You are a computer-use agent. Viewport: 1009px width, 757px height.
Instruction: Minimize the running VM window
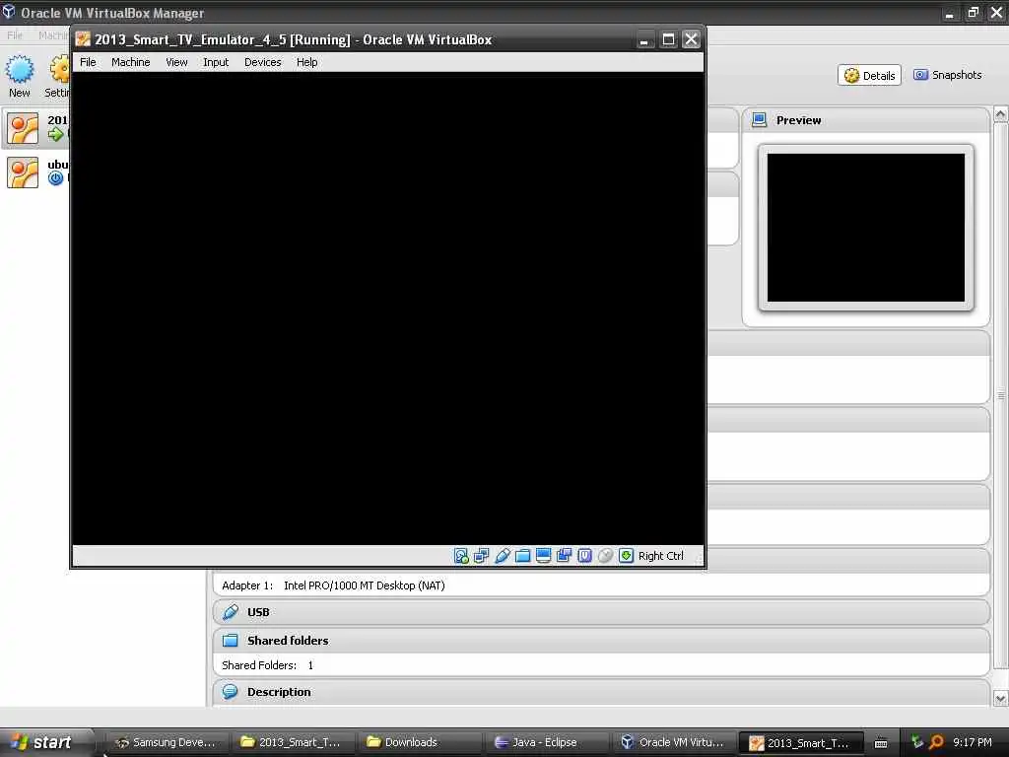coord(644,39)
